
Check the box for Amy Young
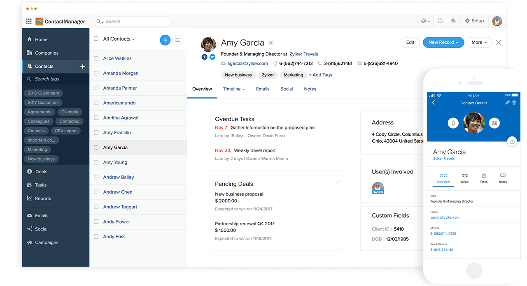[96, 162]
